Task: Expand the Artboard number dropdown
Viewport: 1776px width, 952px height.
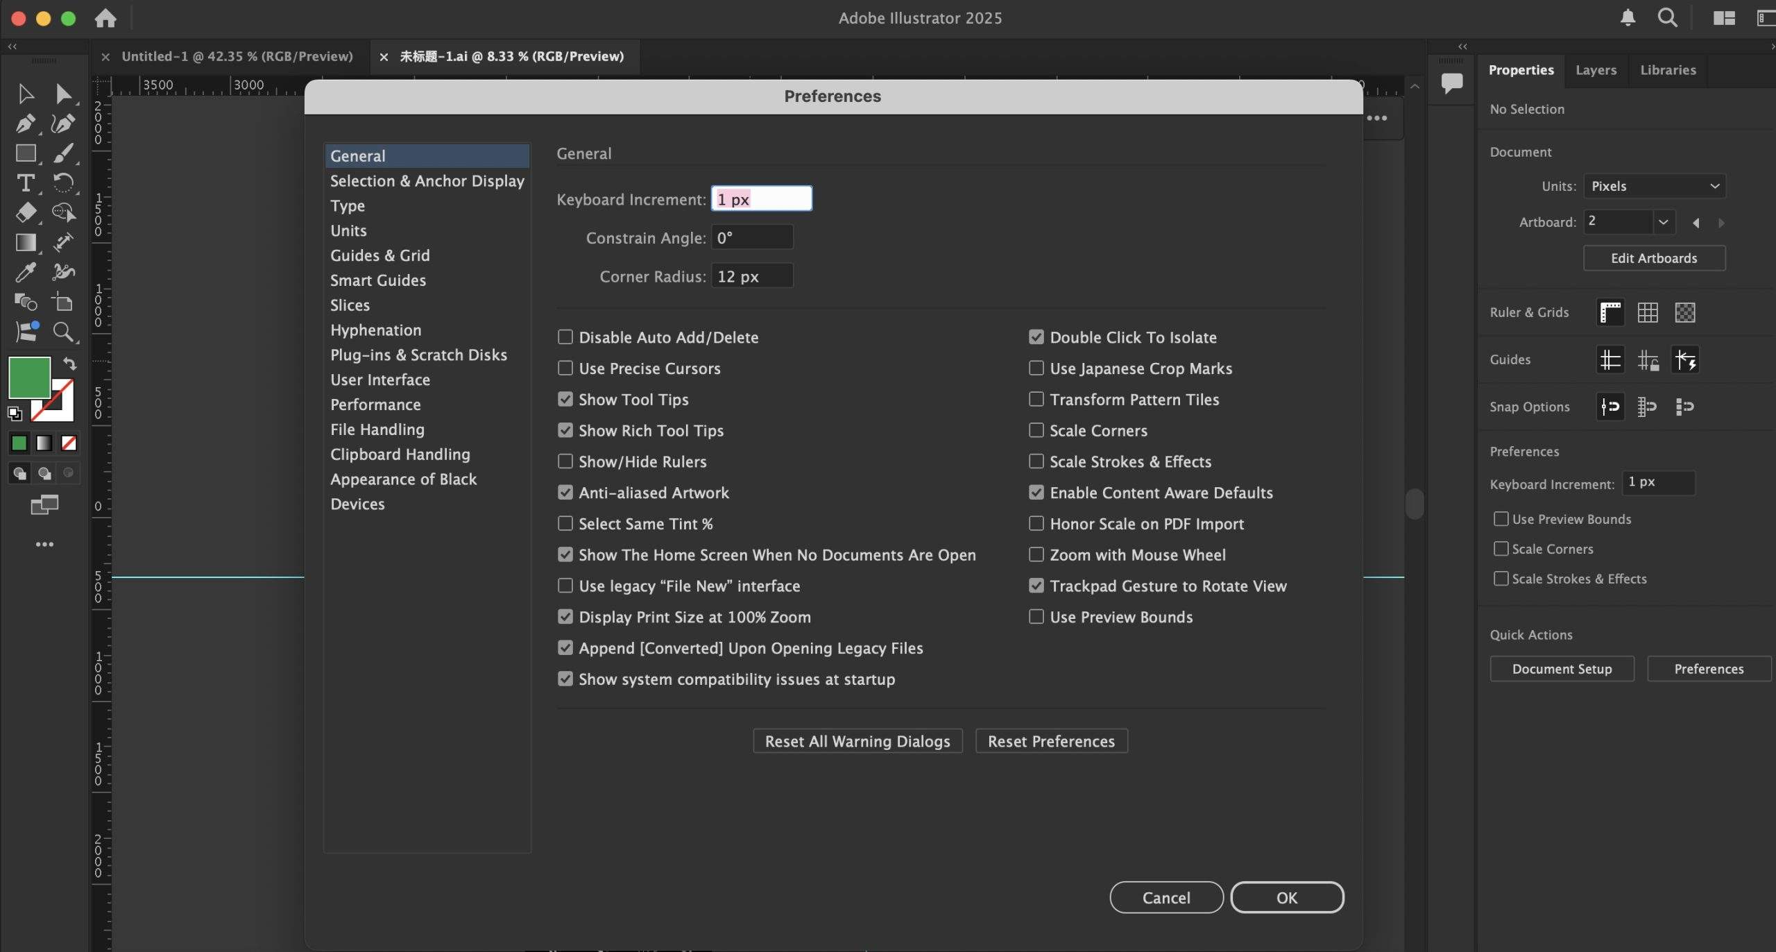Action: [1663, 222]
